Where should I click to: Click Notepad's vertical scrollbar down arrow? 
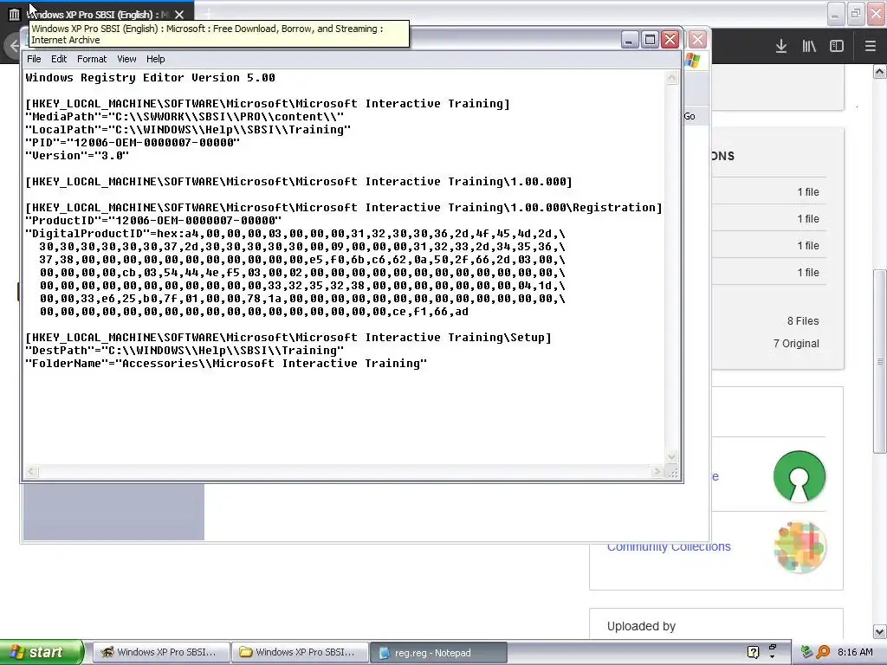point(671,457)
